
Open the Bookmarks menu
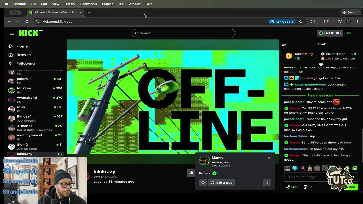click(88, 4)
